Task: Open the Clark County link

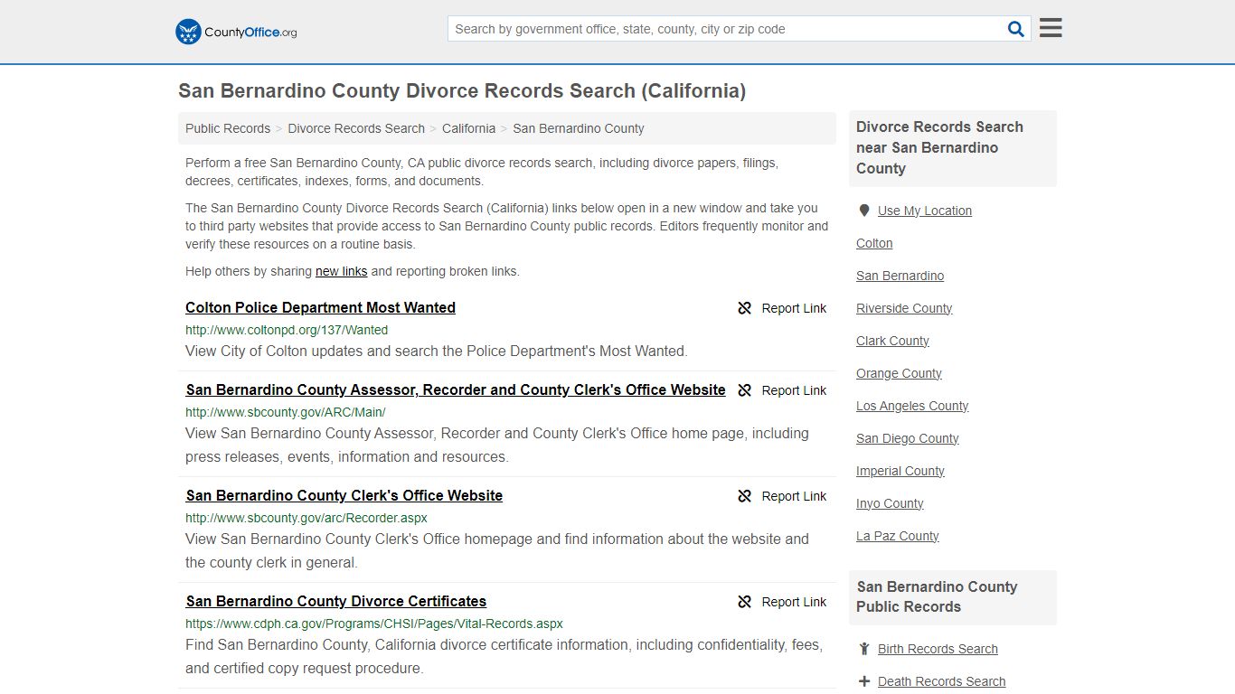Action: point(892,341)
